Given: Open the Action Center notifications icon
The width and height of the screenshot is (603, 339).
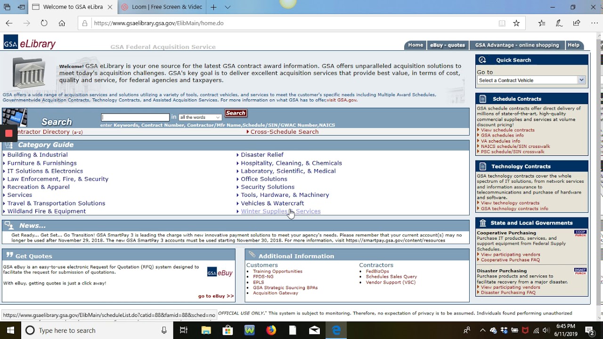Looking at the screenshot, I should point(589,331).
